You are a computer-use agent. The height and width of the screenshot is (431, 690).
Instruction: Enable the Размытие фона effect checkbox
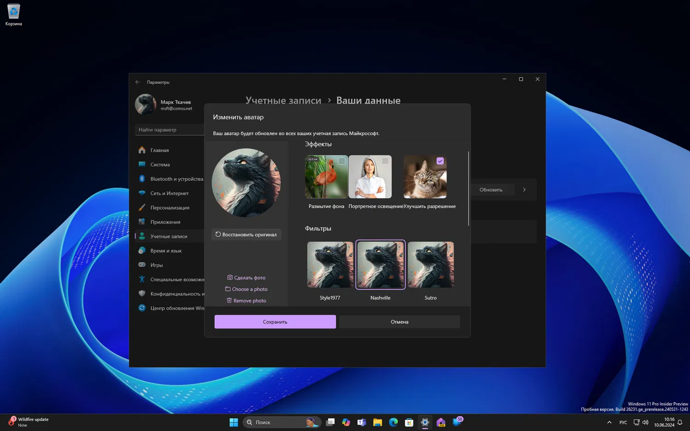click(341, 161)
